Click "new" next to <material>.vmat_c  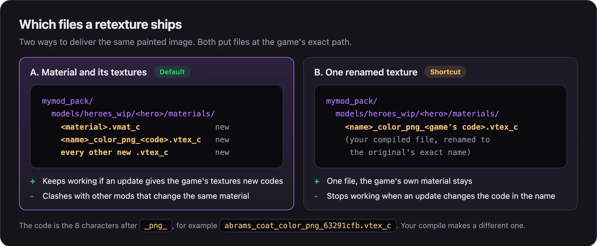click(222, 127)
